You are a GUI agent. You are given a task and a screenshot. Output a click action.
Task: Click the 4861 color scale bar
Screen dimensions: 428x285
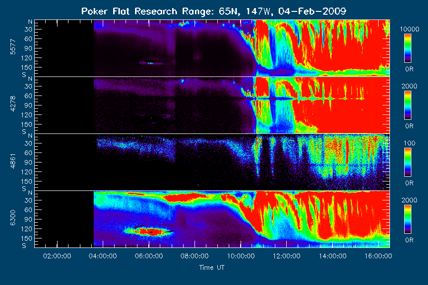[x=408, y=162]
